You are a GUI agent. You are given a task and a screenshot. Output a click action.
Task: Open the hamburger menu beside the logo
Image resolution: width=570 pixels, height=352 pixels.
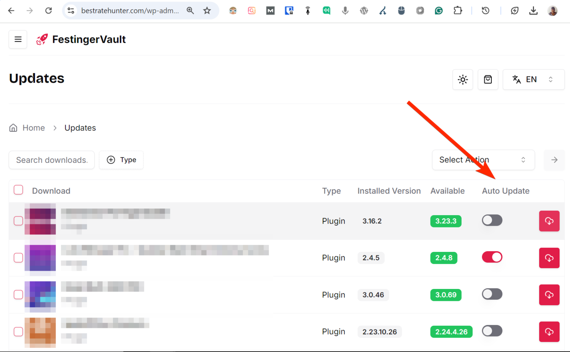tap(17, 39)
